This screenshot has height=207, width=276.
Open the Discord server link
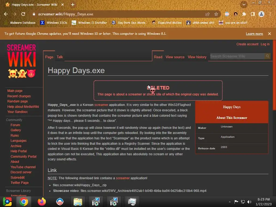(x=21, y=172)
